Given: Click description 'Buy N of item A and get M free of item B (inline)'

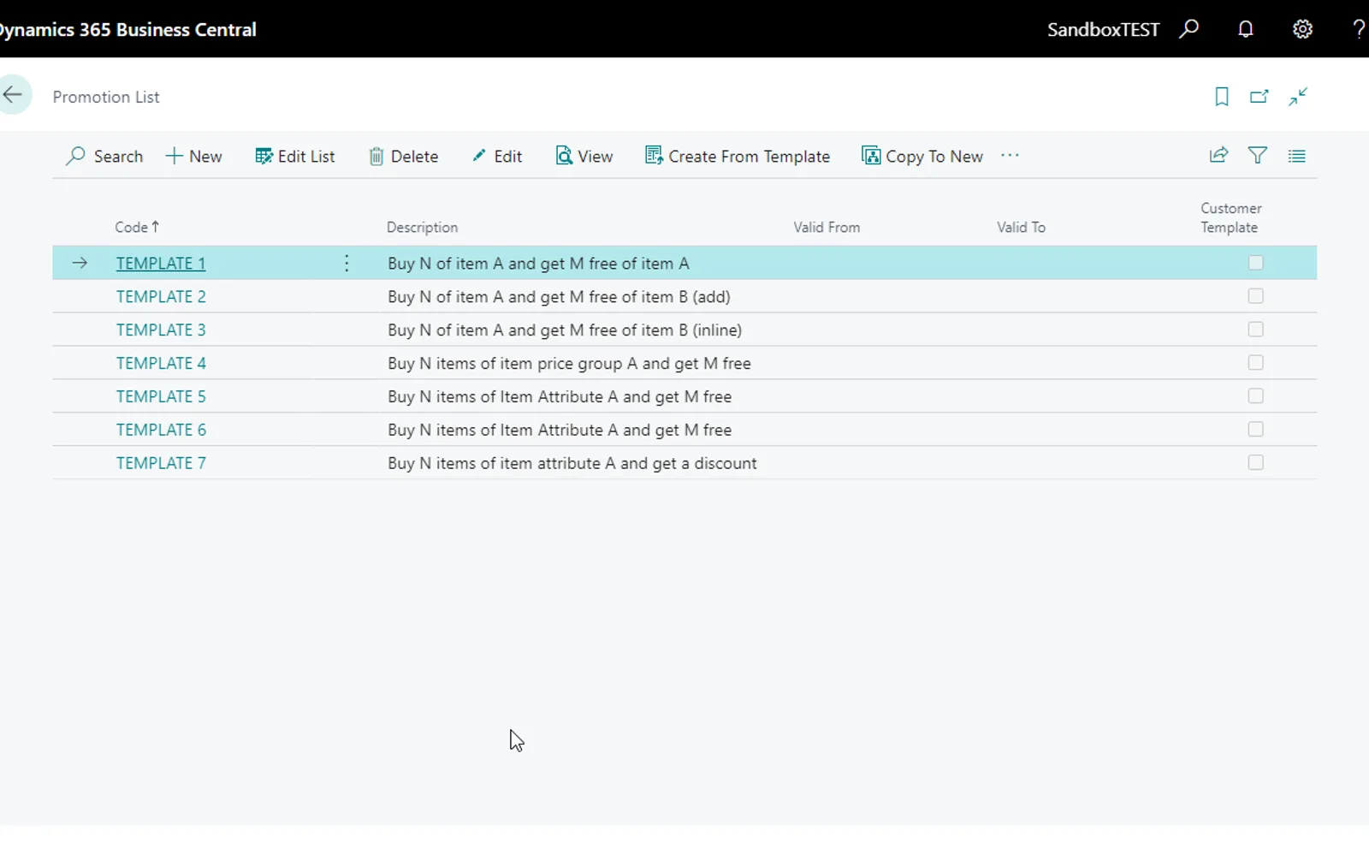Looking at the screenshot, I should 565,330.
